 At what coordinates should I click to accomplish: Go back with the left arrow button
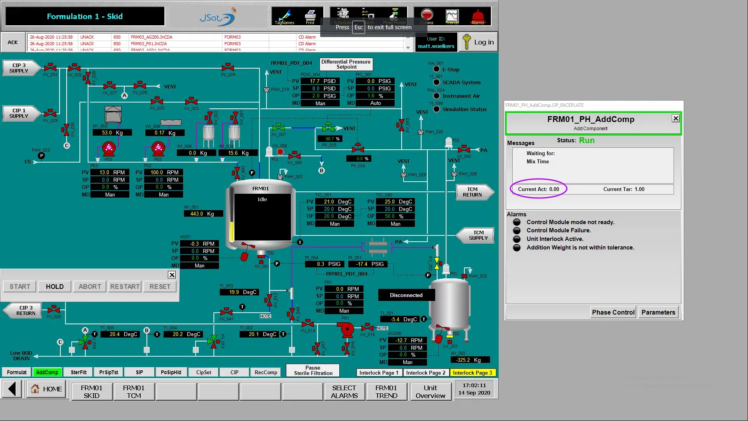[12, 389]
